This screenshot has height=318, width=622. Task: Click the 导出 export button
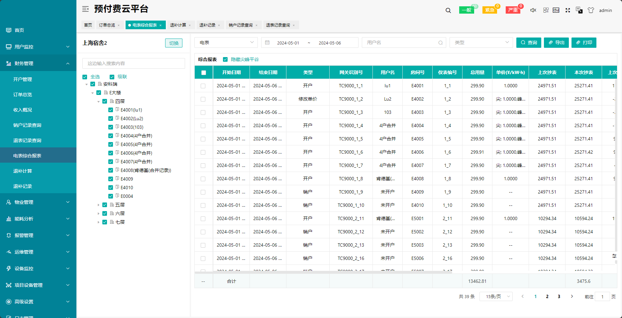[x=556, y=42]
